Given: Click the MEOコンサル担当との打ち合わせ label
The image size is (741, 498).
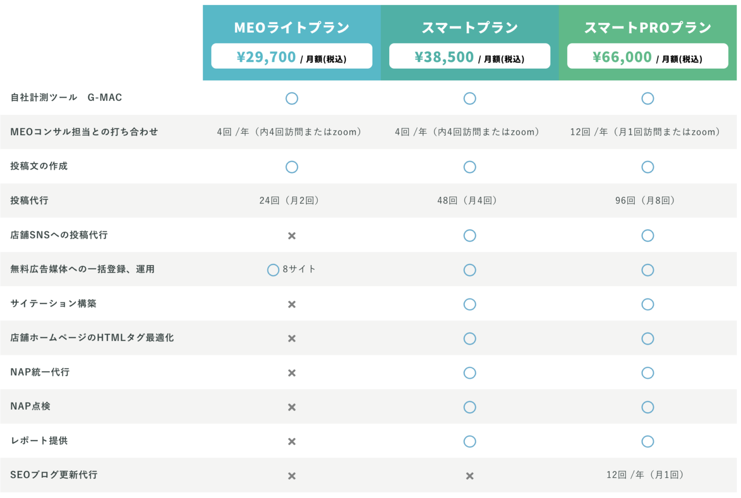Looking at the screenshot, I should point(84,132).
